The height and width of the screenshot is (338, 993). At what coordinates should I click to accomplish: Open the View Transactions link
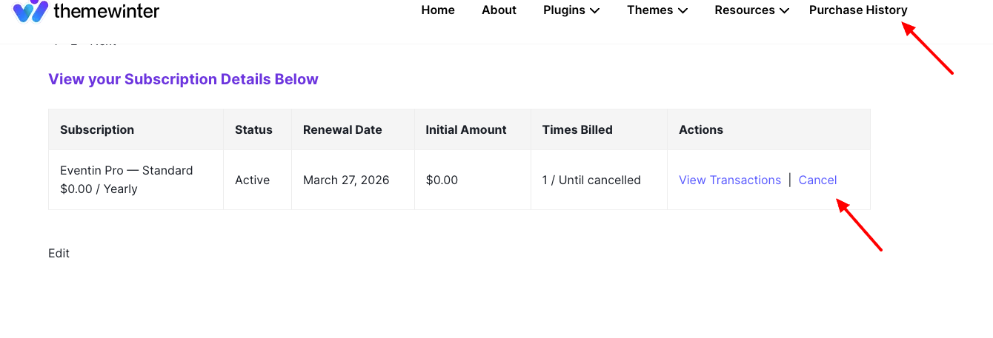pyautogui.click(x=730, y=180)
